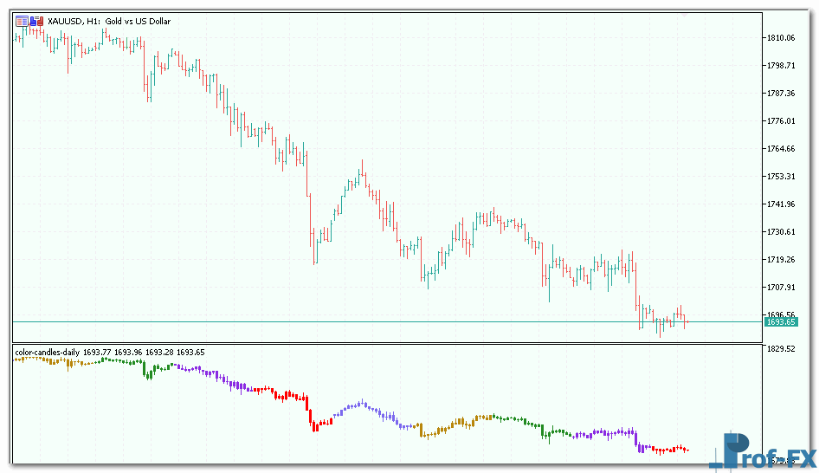Click the 1810.06 price scale label
This screenshot has width=819, height=473.
780,38
